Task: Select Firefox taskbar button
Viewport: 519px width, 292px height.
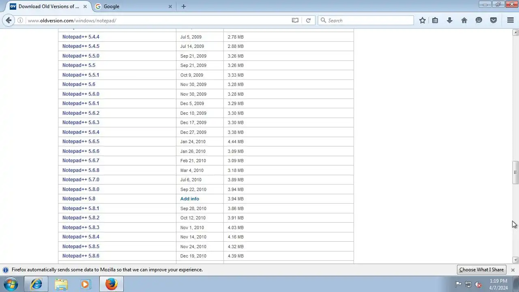Action: click(112, 284)
